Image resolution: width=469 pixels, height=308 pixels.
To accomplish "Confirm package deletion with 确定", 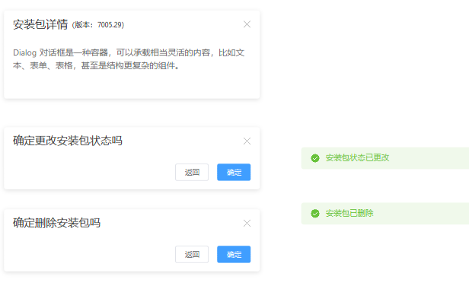I will tap(234, 255).
